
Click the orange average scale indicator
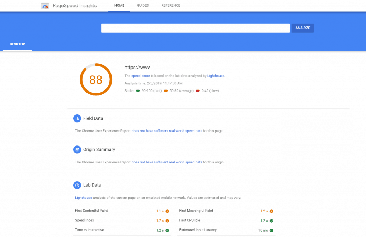pos(166,90)
